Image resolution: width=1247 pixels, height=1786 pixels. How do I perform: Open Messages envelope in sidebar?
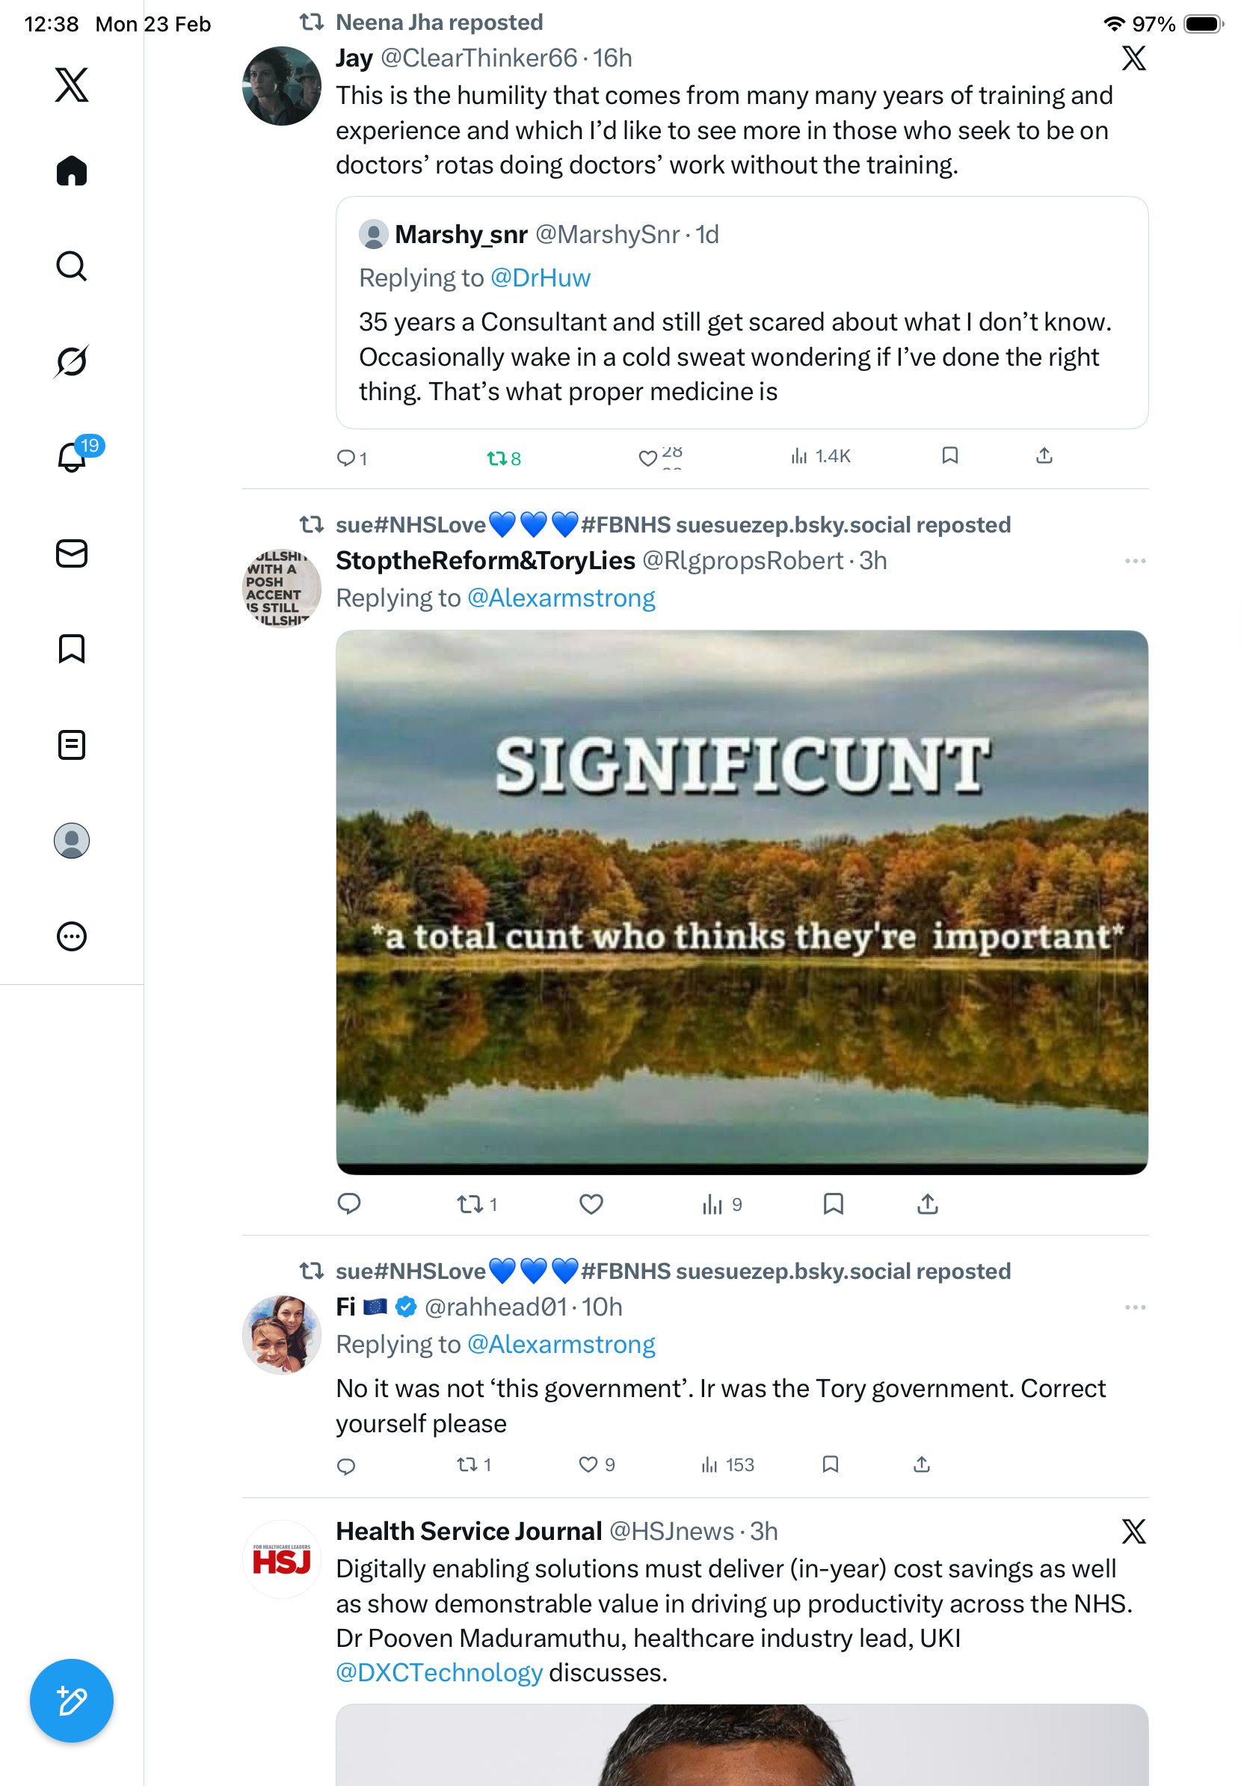(72, 554)
